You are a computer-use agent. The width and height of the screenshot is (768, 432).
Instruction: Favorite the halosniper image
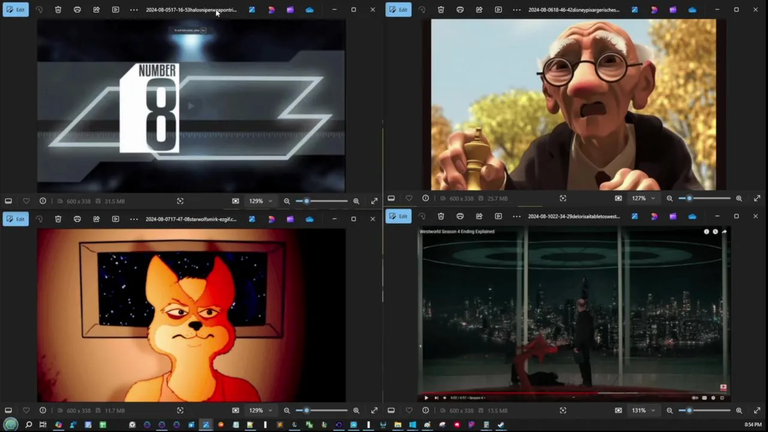[x=26, y=201]
